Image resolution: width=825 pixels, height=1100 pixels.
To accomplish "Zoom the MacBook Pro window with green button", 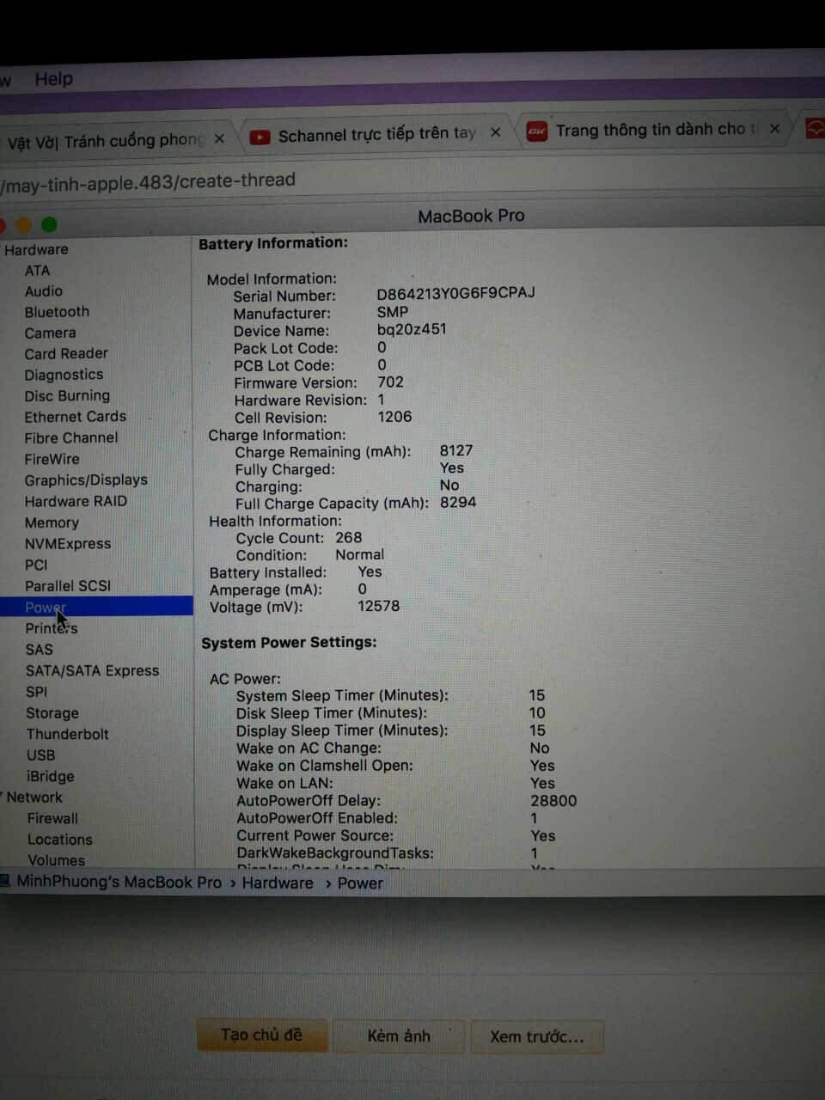I will pyautogui.click(x=50, y=224).
